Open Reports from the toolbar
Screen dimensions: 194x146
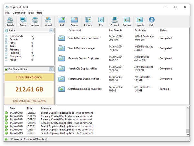88,21
